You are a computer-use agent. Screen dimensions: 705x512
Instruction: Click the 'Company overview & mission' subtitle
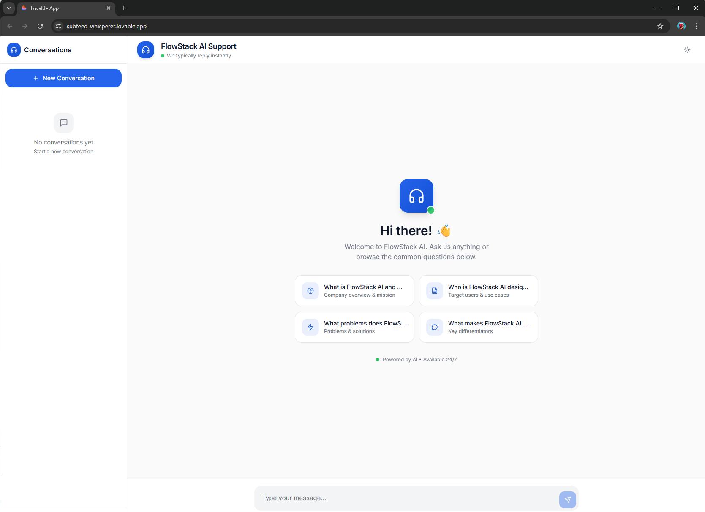coord(359,295)
